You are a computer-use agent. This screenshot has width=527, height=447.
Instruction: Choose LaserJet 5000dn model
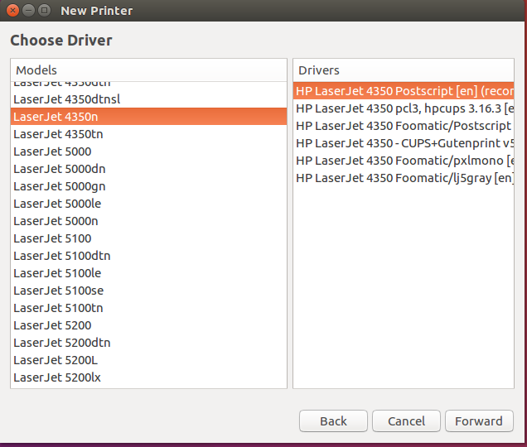148,169
